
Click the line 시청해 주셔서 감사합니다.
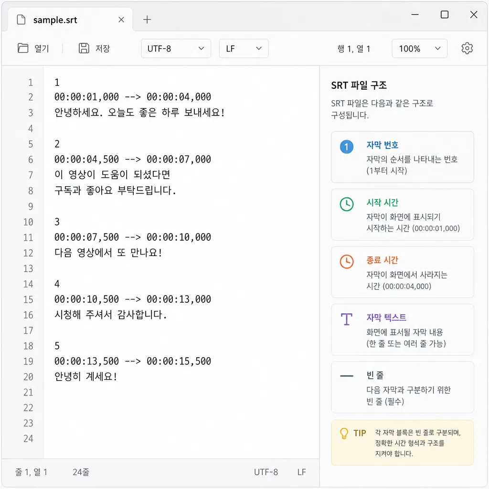(x=111, y=314)
